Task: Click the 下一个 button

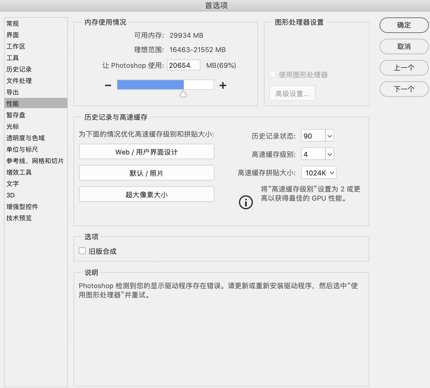Action: click(x=404, y=89)
